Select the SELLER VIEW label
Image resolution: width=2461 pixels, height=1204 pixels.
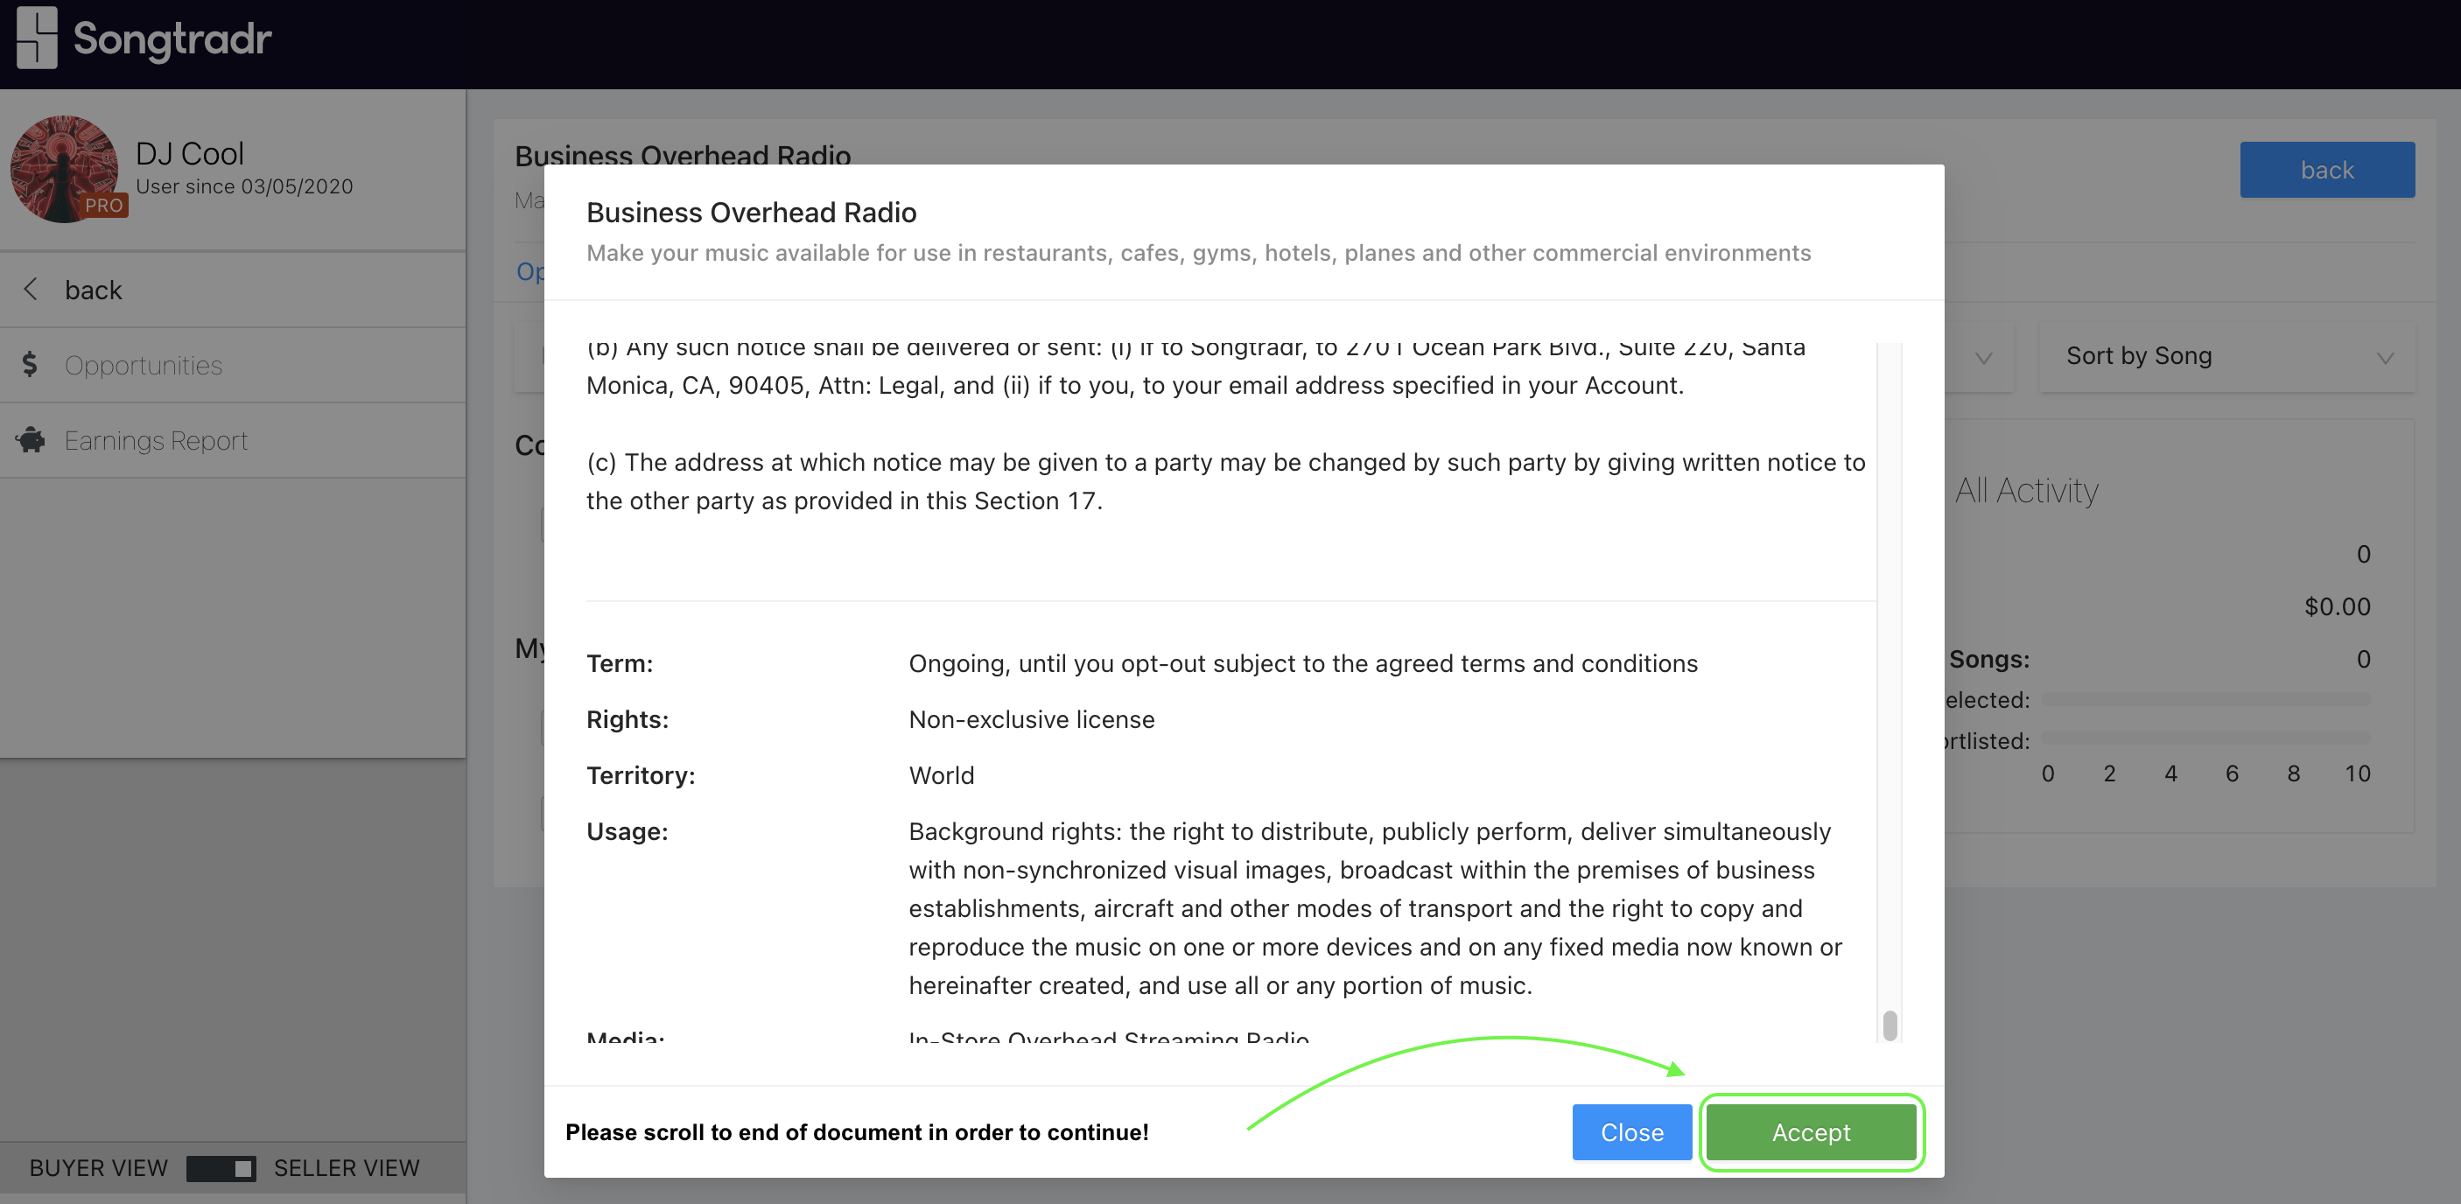pos(347,1168)
